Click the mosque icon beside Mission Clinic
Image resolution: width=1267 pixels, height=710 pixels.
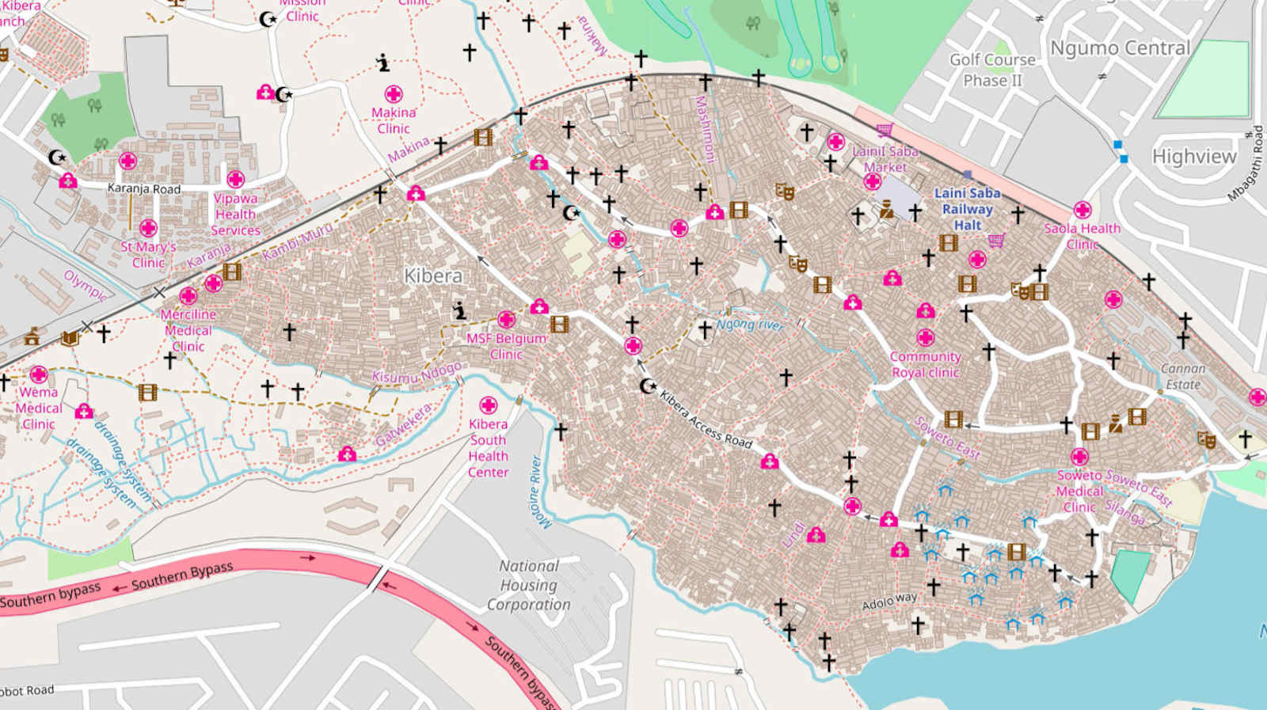268,19
